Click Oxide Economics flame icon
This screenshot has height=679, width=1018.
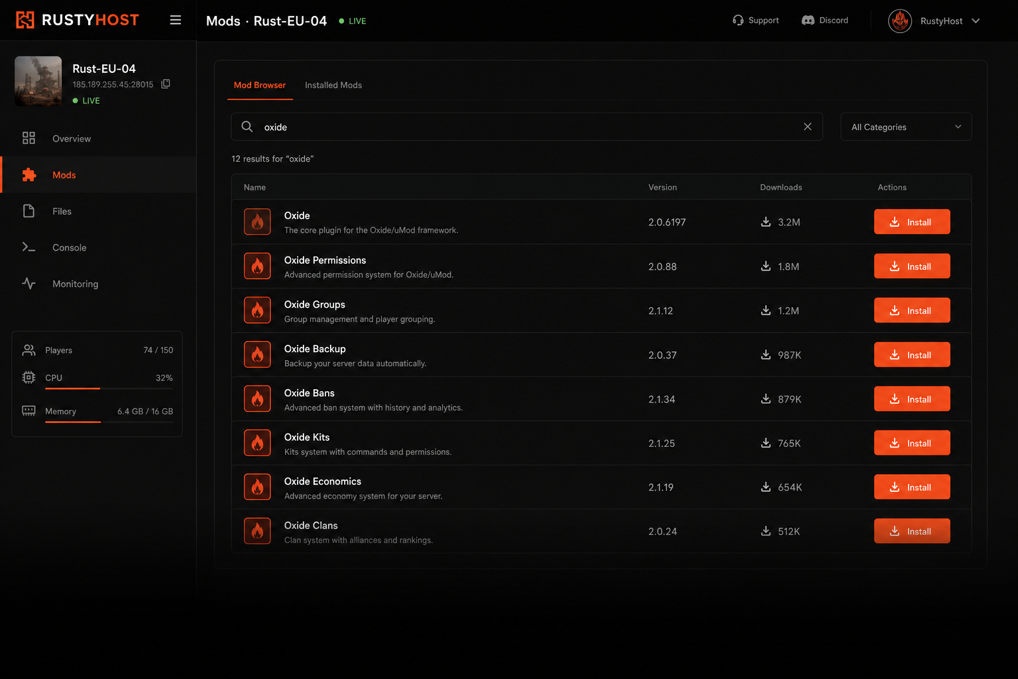257,487
